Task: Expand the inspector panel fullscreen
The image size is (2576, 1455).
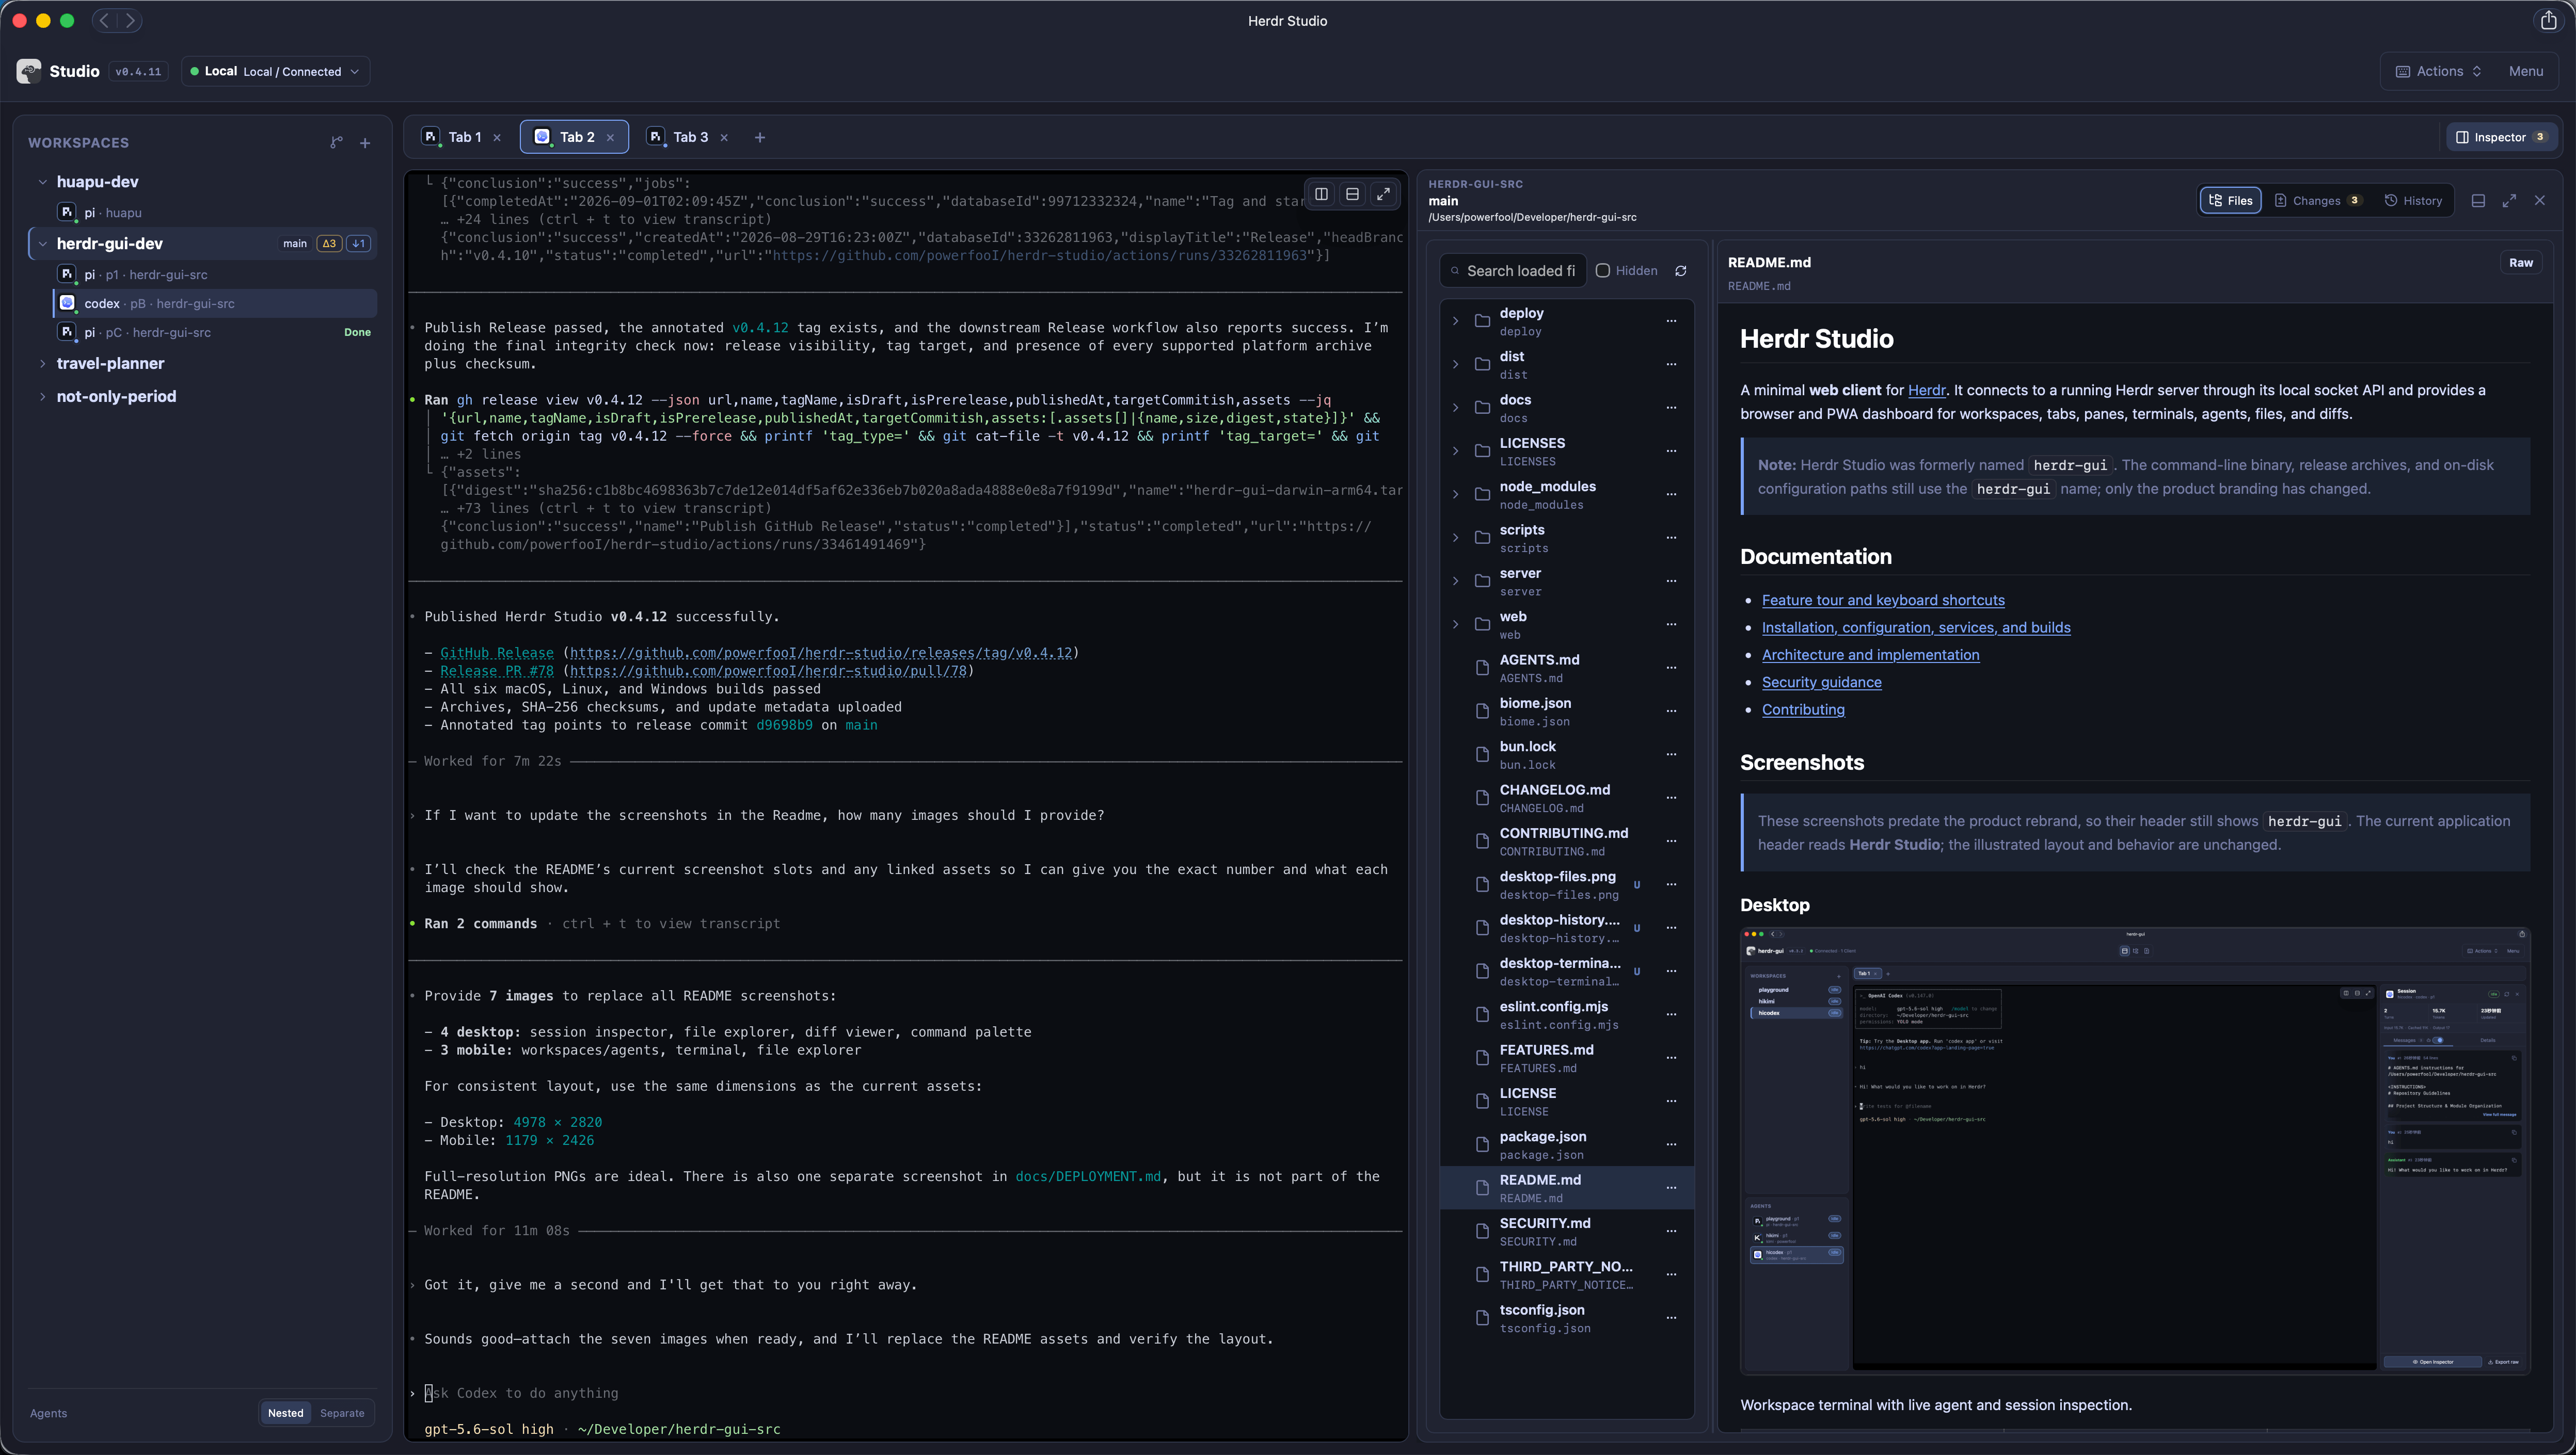Action: pyautogui.click(x=2509, y=201)
